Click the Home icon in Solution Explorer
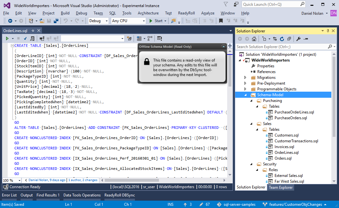The height and width of the screenshot is (208, 339). (x=254, y=39)
